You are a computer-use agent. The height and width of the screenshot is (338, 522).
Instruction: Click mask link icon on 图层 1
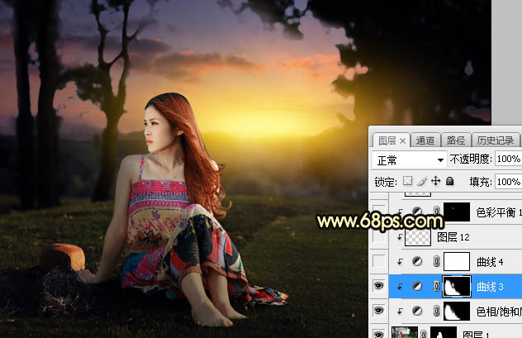click(423, 334)
